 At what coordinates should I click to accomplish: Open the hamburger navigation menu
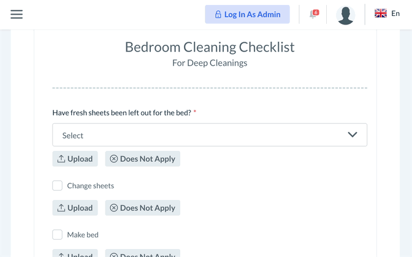click(17, 14)
